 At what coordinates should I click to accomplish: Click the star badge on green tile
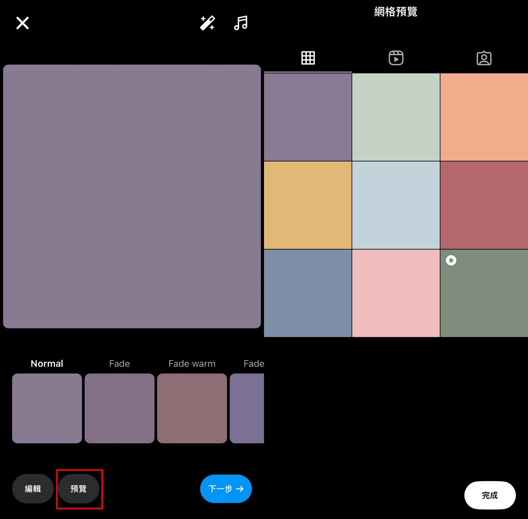(x=451, y=260)
